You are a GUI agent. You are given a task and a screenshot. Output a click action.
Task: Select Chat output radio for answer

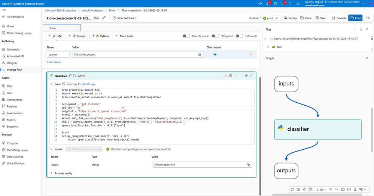[x=215, y=55]
